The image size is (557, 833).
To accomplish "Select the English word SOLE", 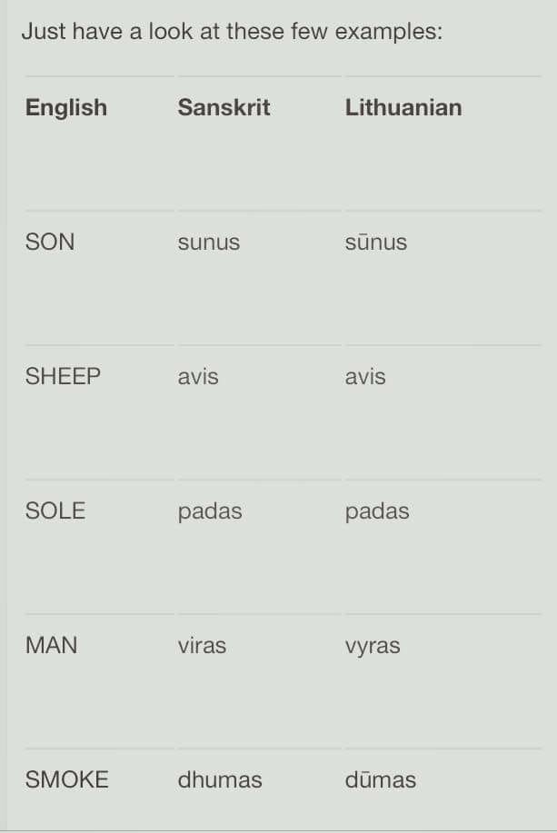I will [55, 511].
